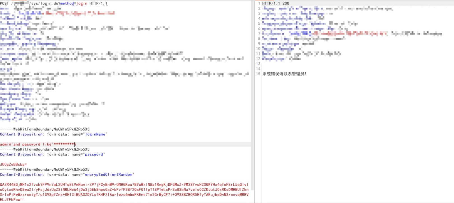
Task: Click encrypted data line starting "uCytxdRhvD8wuXI"
Action: [124, 190]
